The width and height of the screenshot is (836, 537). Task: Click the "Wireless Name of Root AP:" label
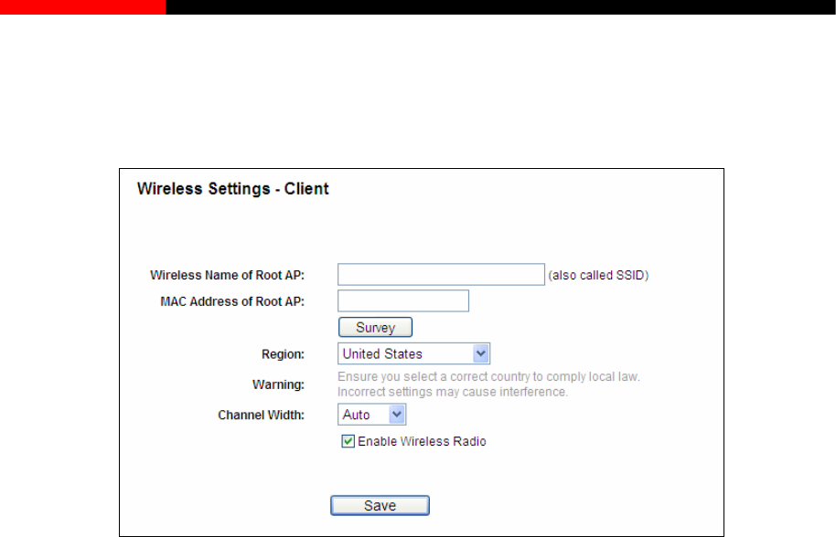pos(227,275)
